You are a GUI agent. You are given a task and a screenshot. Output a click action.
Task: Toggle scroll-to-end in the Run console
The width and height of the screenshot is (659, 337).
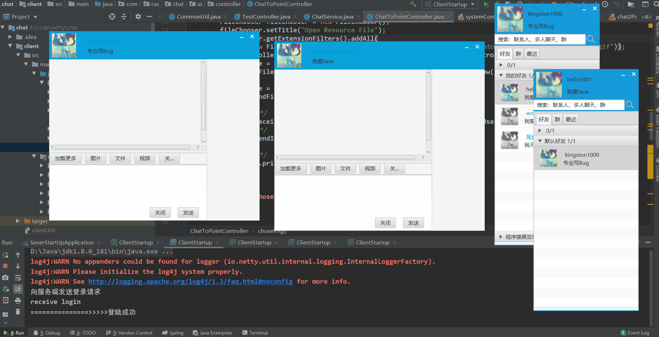point(18,289)
